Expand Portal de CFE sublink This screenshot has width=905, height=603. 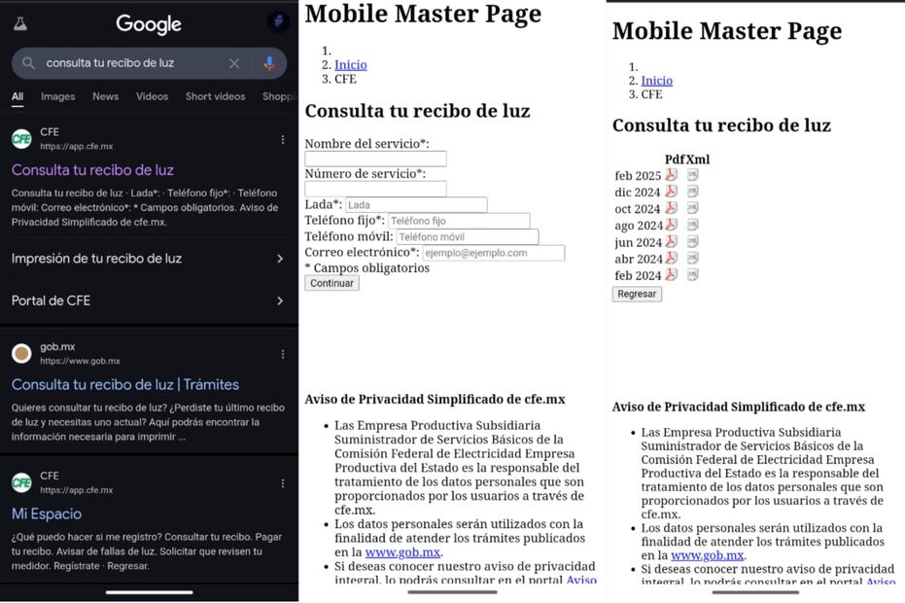pyautogui.click(x=280, y=301)
